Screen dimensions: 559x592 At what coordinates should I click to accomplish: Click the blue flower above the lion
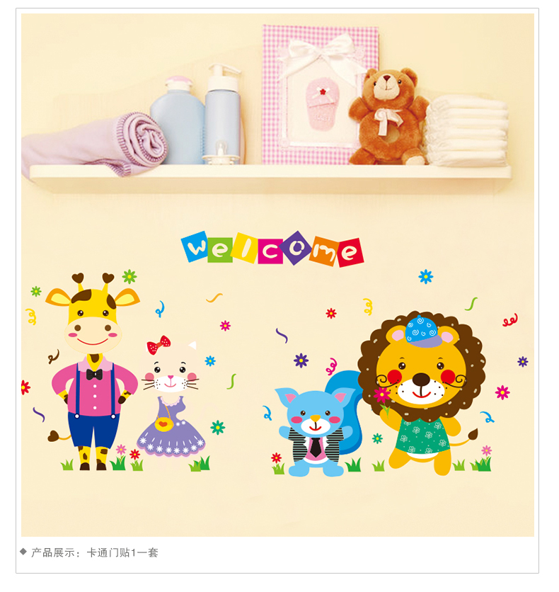426,277
